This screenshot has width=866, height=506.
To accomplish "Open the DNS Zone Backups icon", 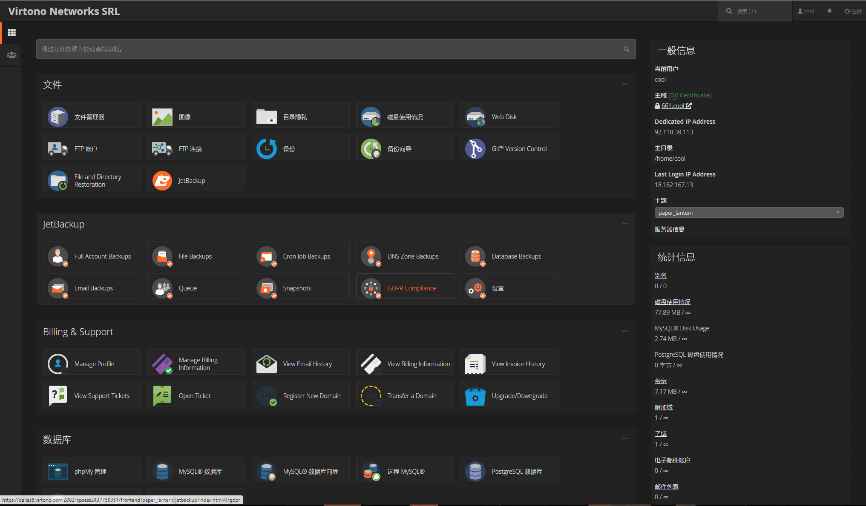I will [371, 256].
